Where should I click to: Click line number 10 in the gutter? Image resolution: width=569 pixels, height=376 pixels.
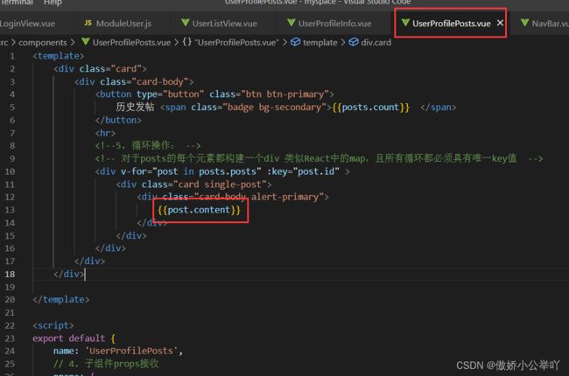click(10, 171)
